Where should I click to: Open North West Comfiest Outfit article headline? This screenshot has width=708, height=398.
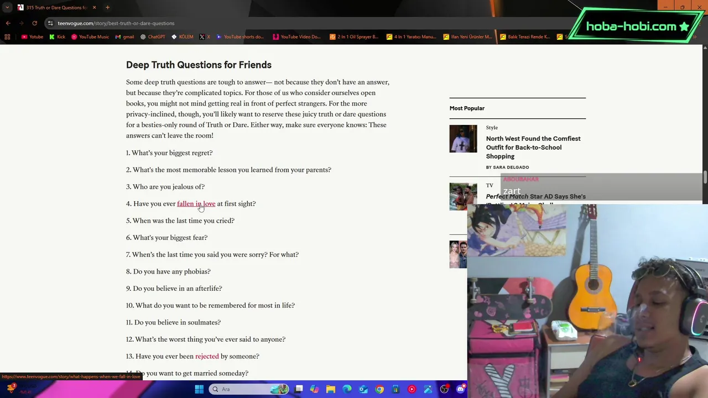[x=533, y=147]
